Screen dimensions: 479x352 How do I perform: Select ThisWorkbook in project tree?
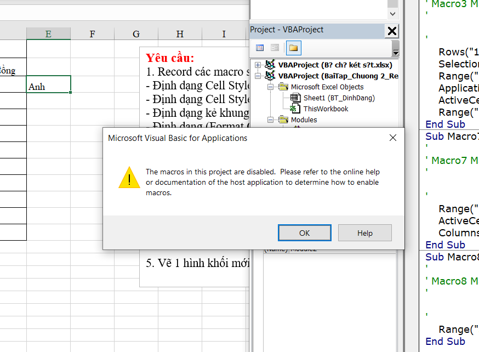pos(326,109)
